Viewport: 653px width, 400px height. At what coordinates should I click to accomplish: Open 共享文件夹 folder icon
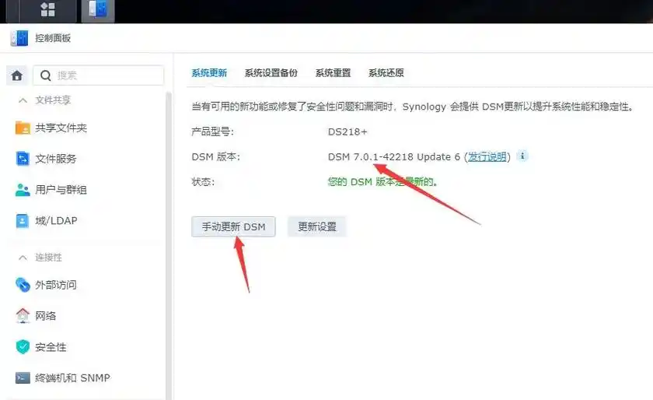[x=23, y=128]
